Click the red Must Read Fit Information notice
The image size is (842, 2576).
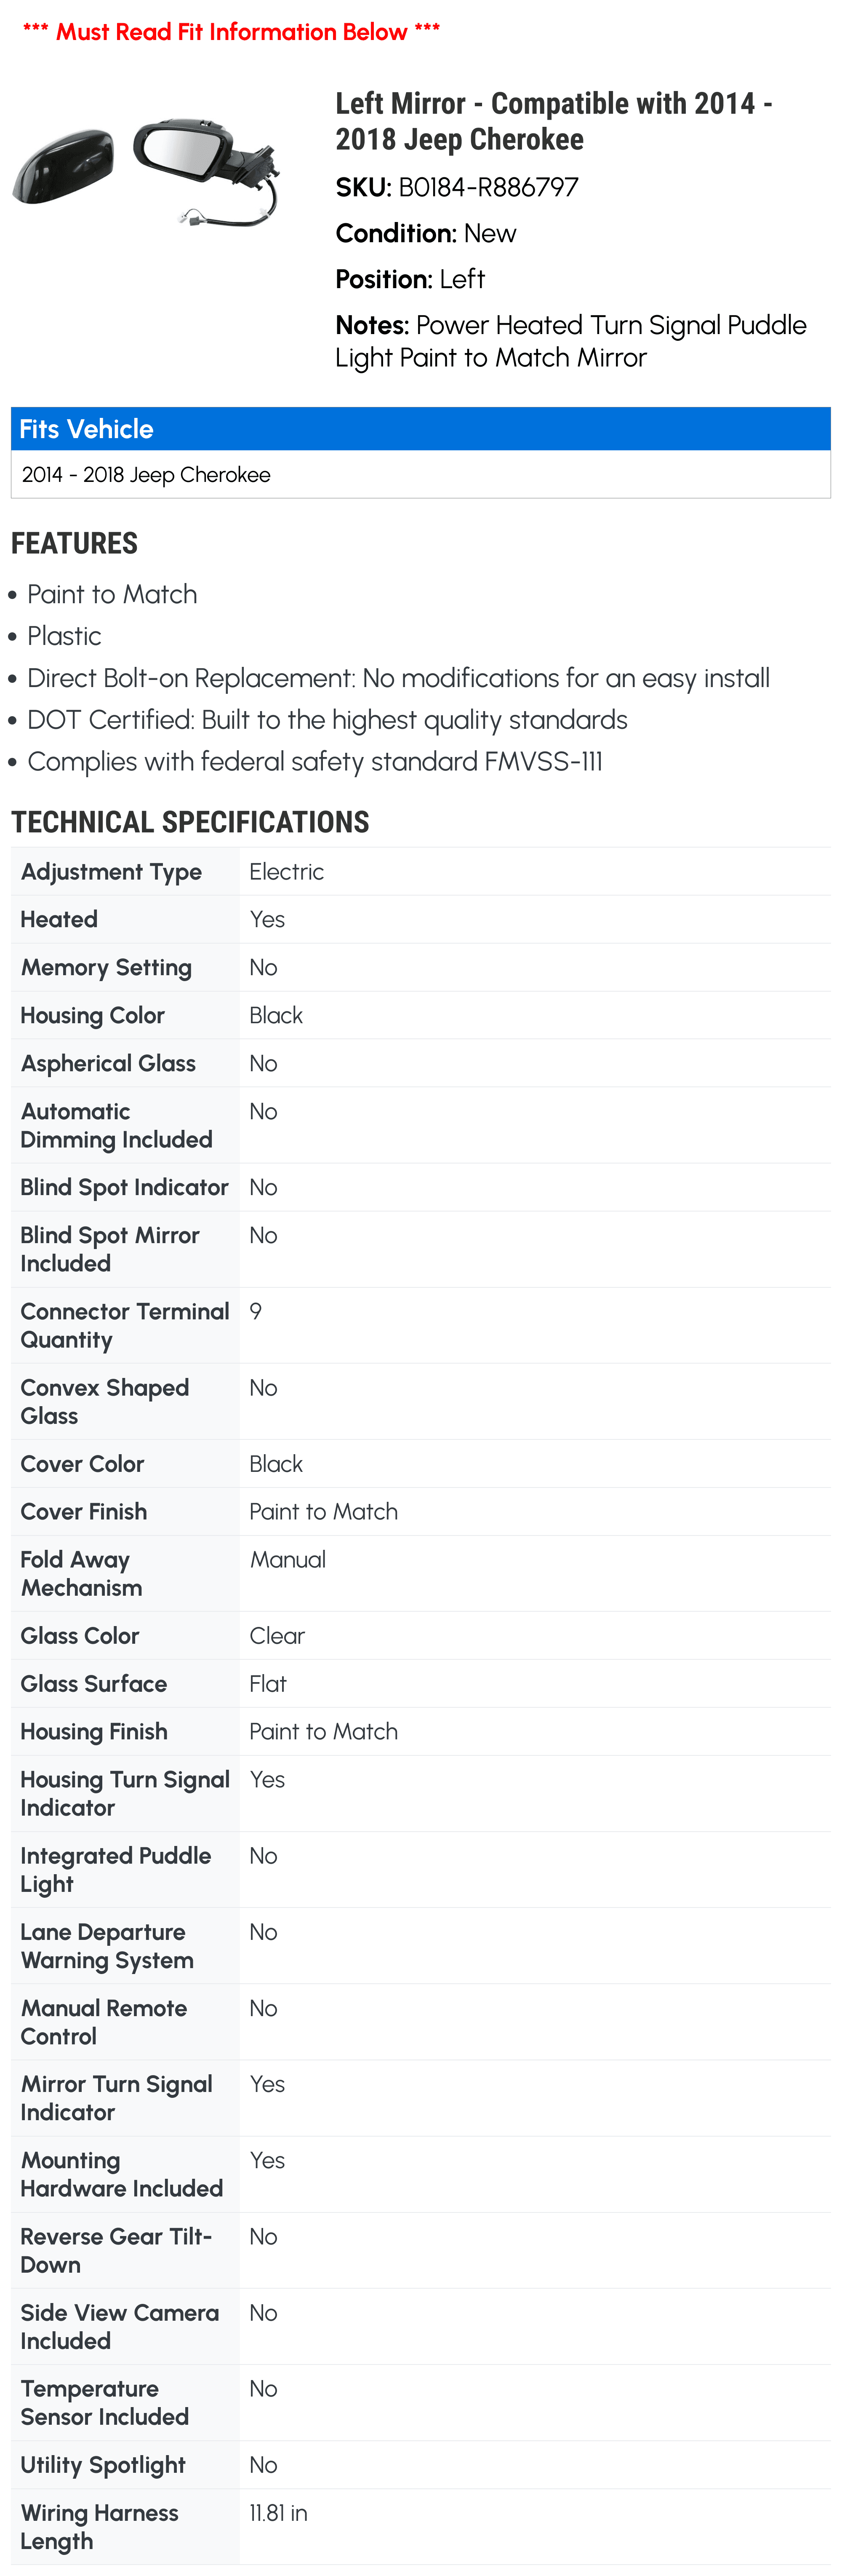[x=231, y=32]
